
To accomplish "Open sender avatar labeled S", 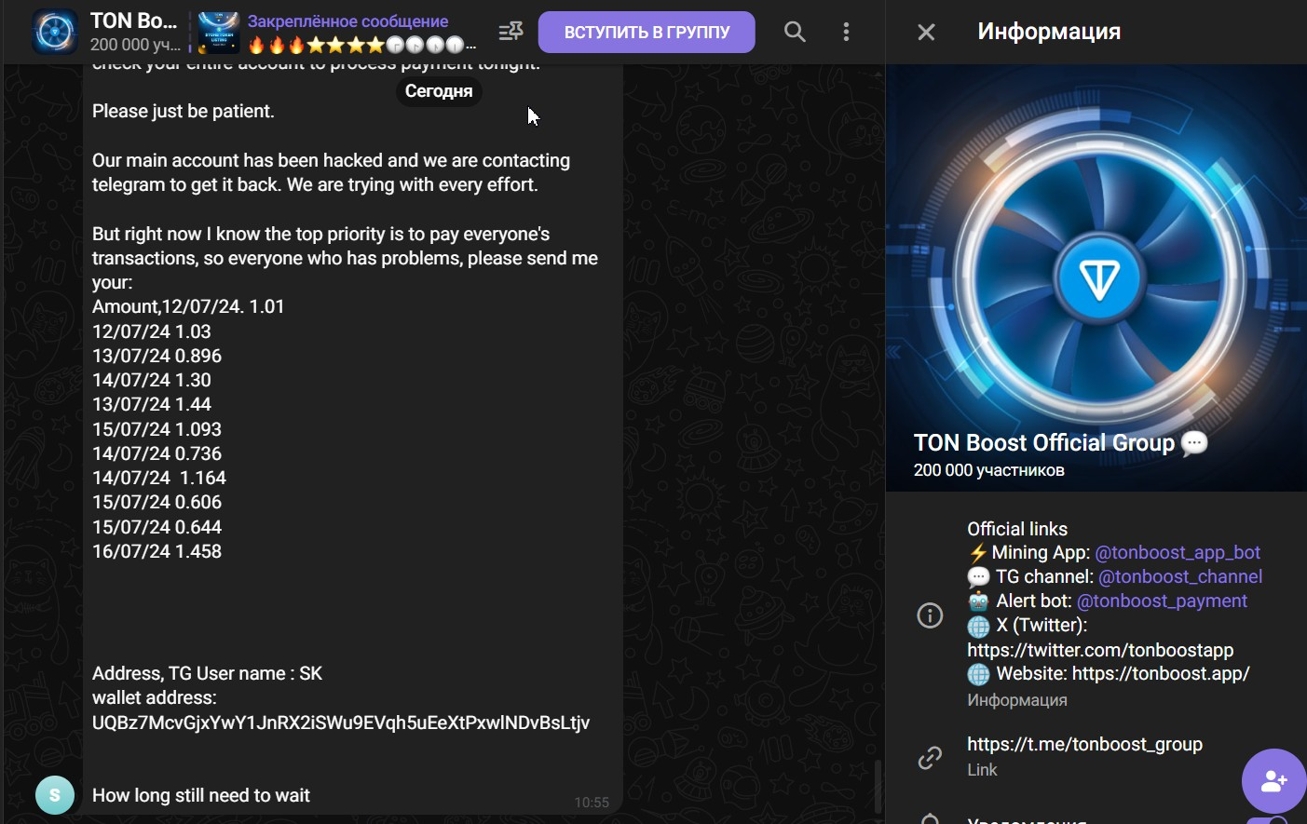I will pos(55,795).
